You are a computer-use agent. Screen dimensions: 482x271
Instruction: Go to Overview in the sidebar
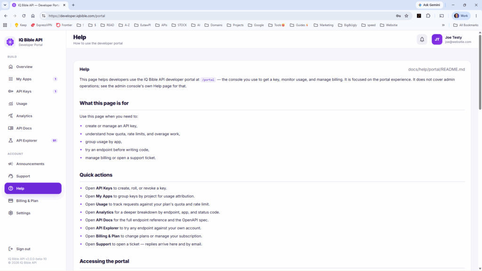[x=33, y=67]
